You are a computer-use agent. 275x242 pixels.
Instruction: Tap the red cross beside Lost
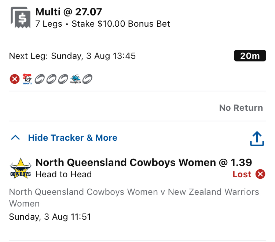coord(260,174)
